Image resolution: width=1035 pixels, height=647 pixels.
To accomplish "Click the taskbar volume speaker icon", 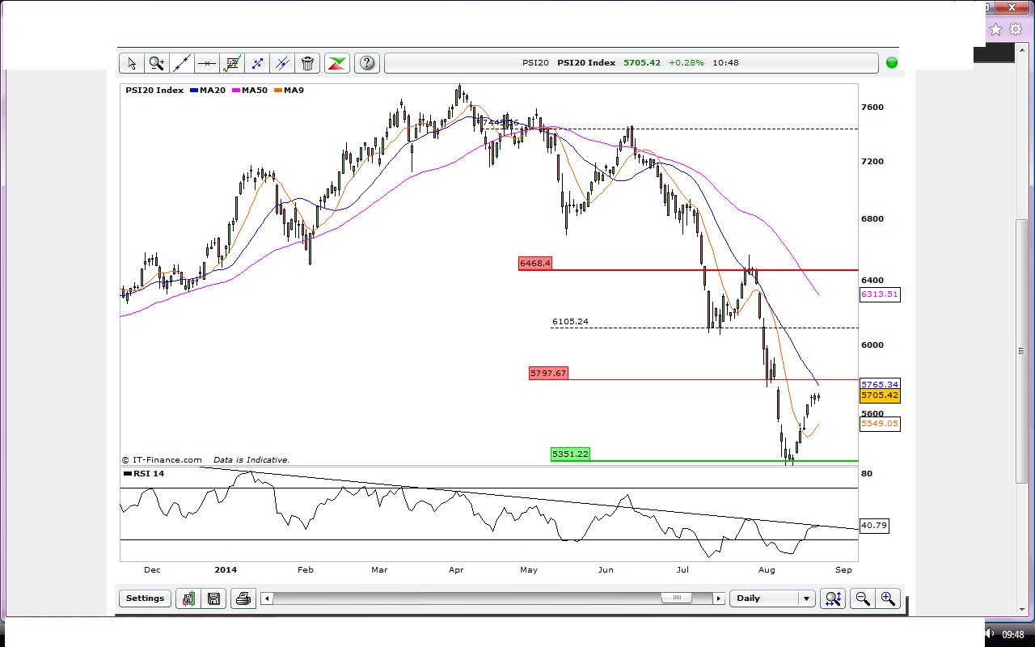I will tap(989, 632).
